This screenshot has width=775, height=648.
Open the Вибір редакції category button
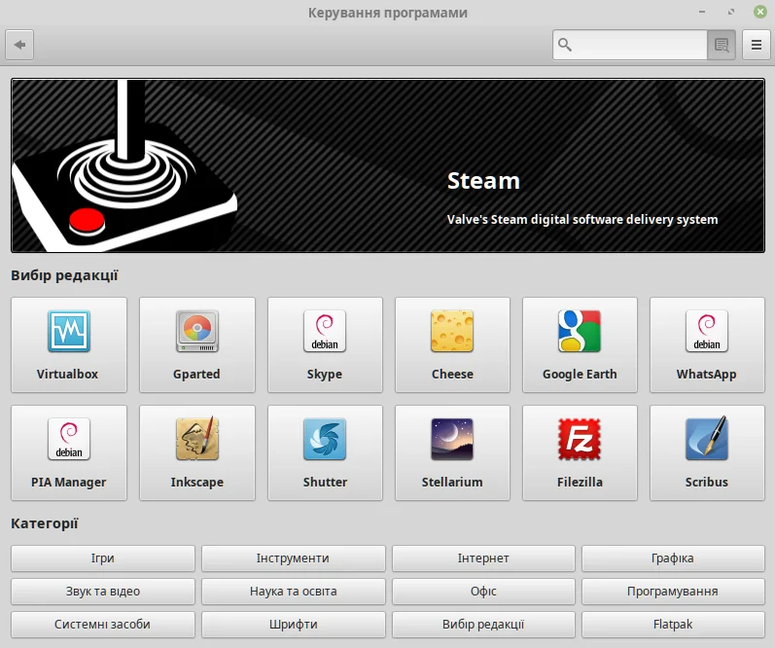pos(483,625)
